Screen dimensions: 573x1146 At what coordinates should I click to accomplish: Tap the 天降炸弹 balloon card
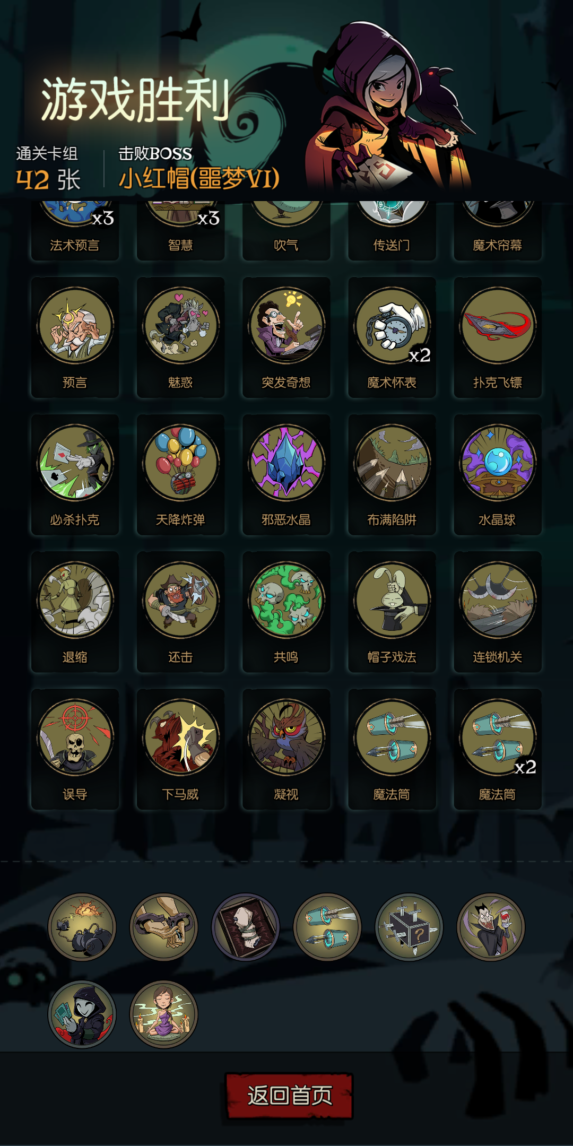[x=180, y=475]
